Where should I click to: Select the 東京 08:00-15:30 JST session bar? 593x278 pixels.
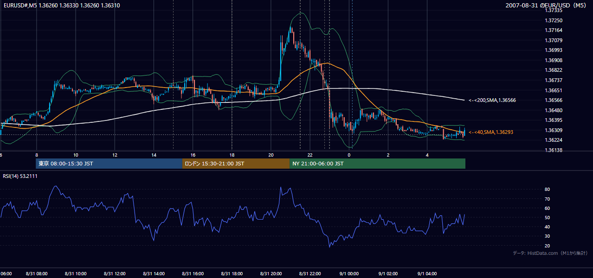109,164
